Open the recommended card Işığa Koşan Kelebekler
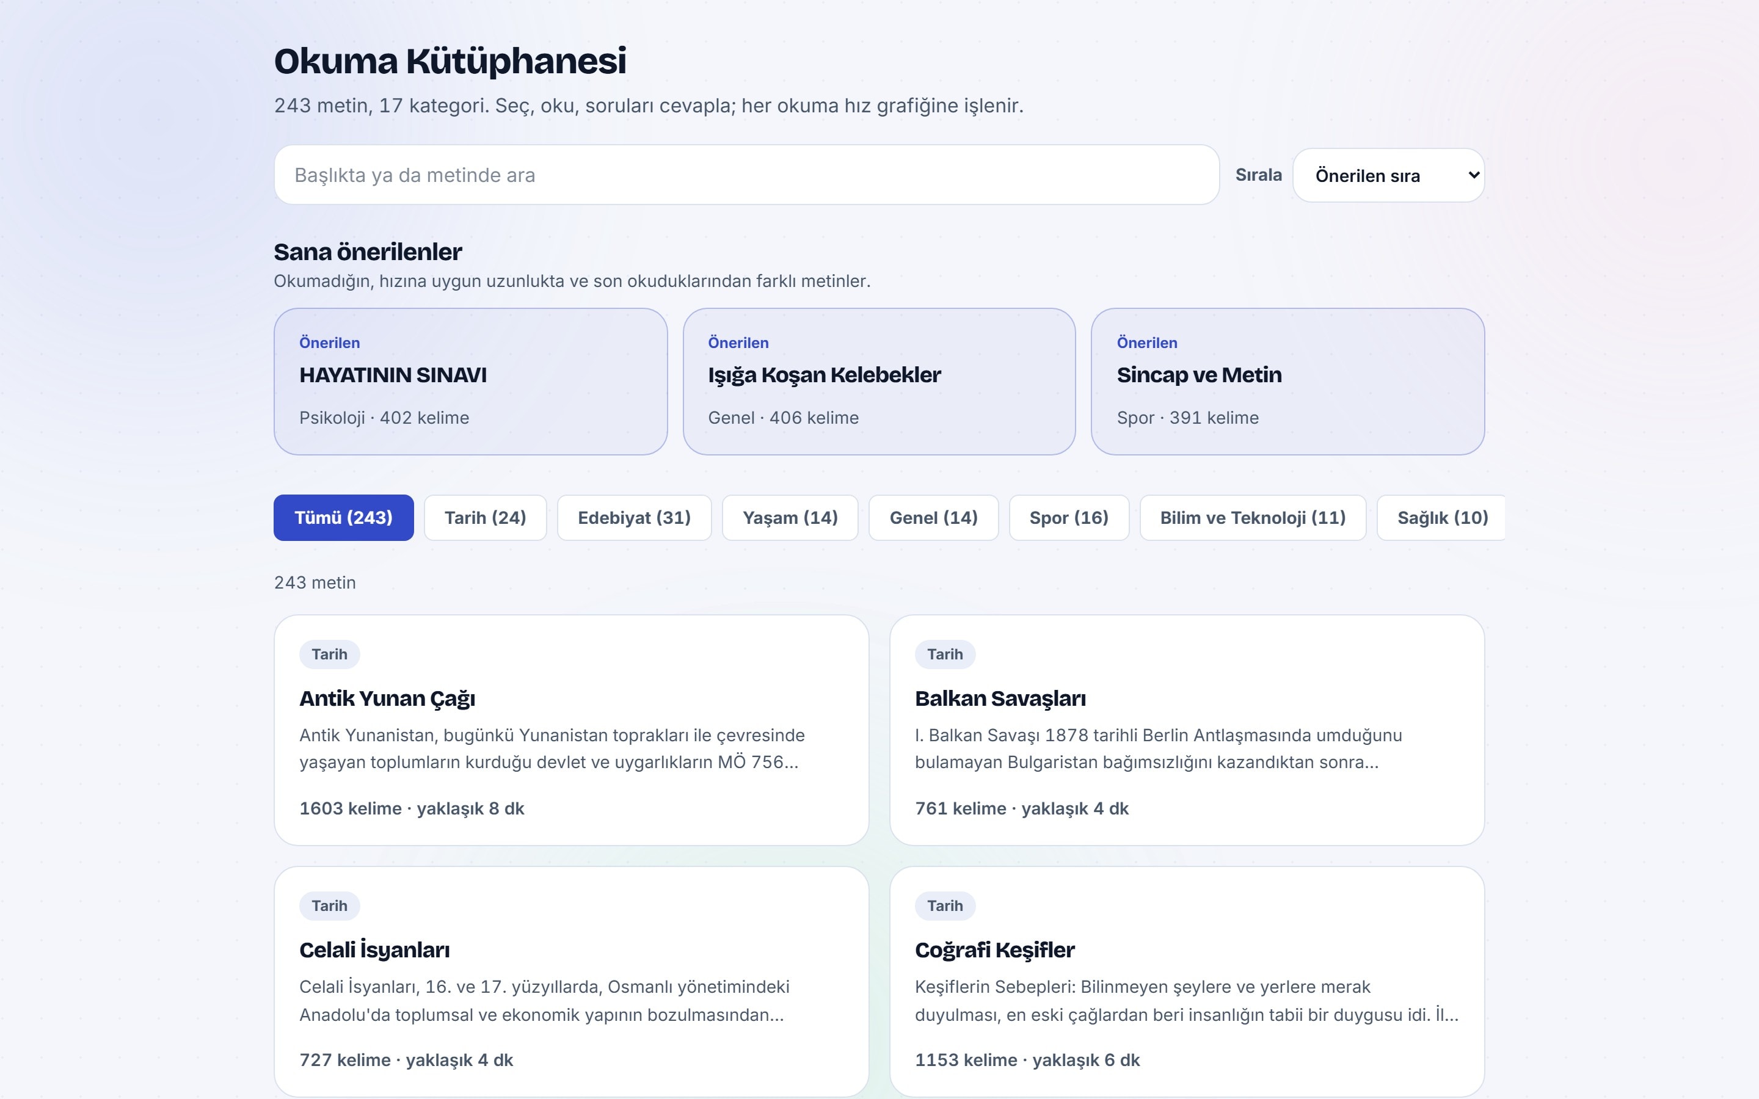Viewport: 1759px width, 1099px height. (x=879, y=382)
